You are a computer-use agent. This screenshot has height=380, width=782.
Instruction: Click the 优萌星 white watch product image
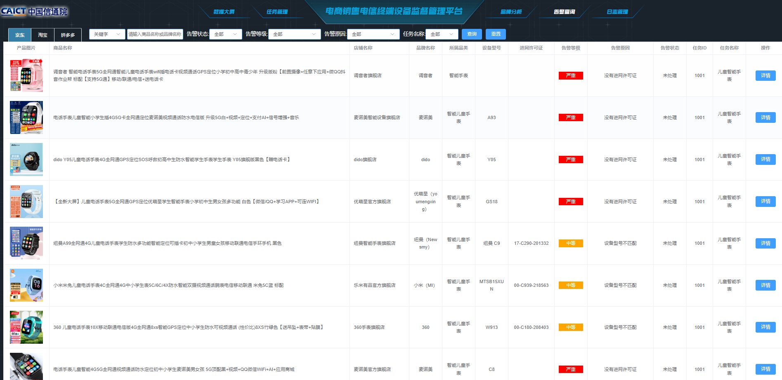coord(26,202)
